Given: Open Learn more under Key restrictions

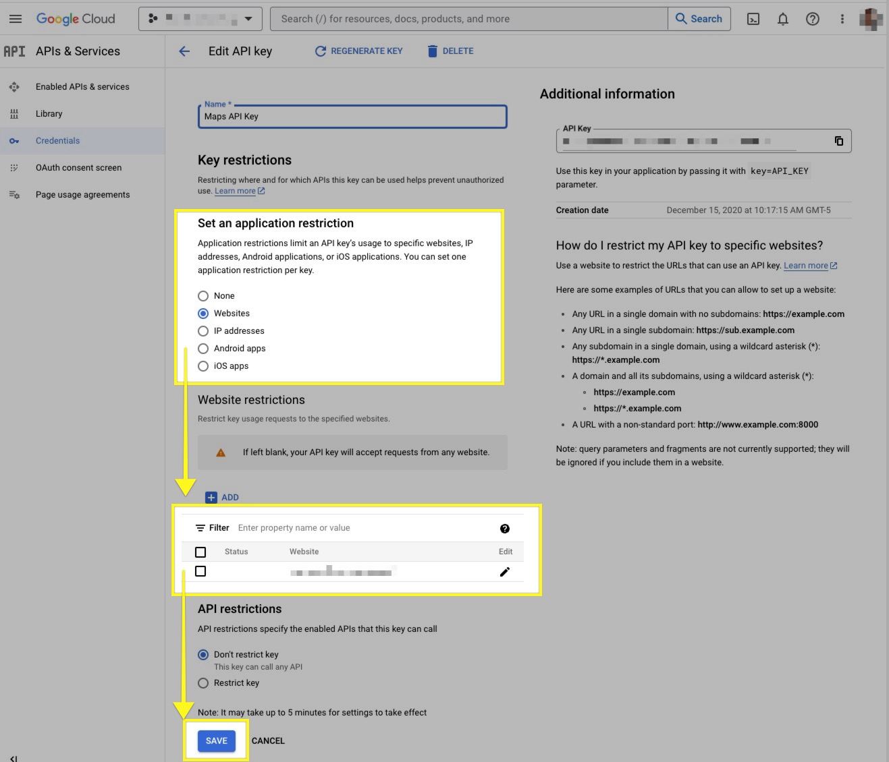Looking at the screenshot, I should pyautogui.click(x=240, y=191).
